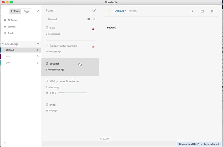Click the note count 5 next to Default
This screenshot has width=223, height=147.
38,50
